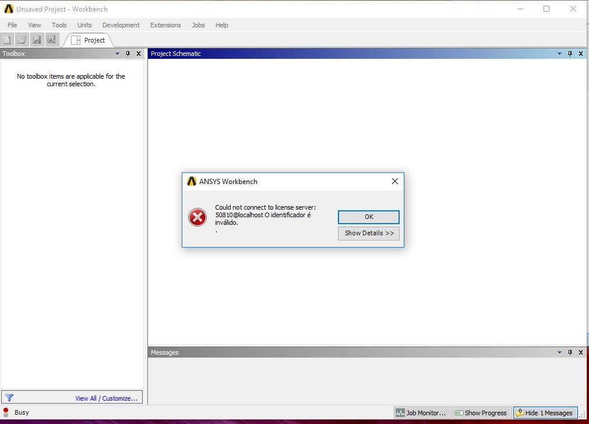Click the toolbox filter funnel icon
The width and height of the screenshot is (589, 424).
coord(9,398)
